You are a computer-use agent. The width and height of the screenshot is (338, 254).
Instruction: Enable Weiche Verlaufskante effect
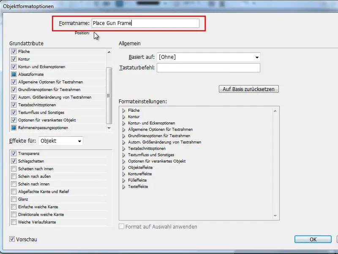tap(14, 222)
